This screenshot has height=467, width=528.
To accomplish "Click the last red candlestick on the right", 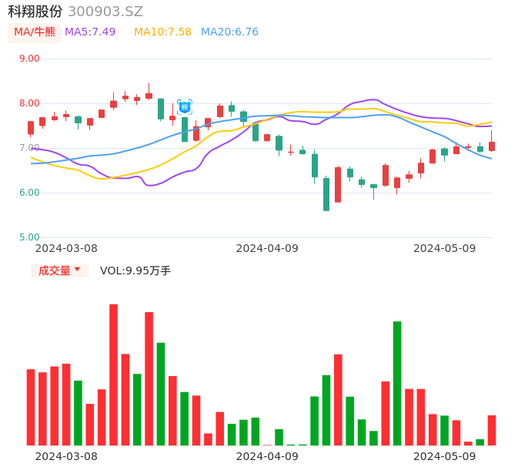I will pyautogui.click(x=492, y=146).
